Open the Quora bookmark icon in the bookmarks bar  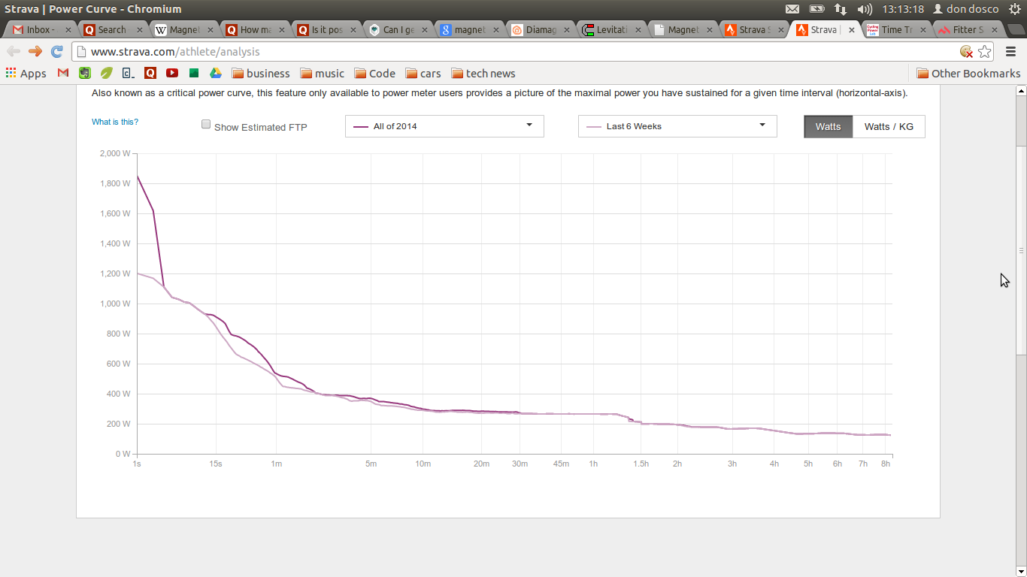pos(150,74)
